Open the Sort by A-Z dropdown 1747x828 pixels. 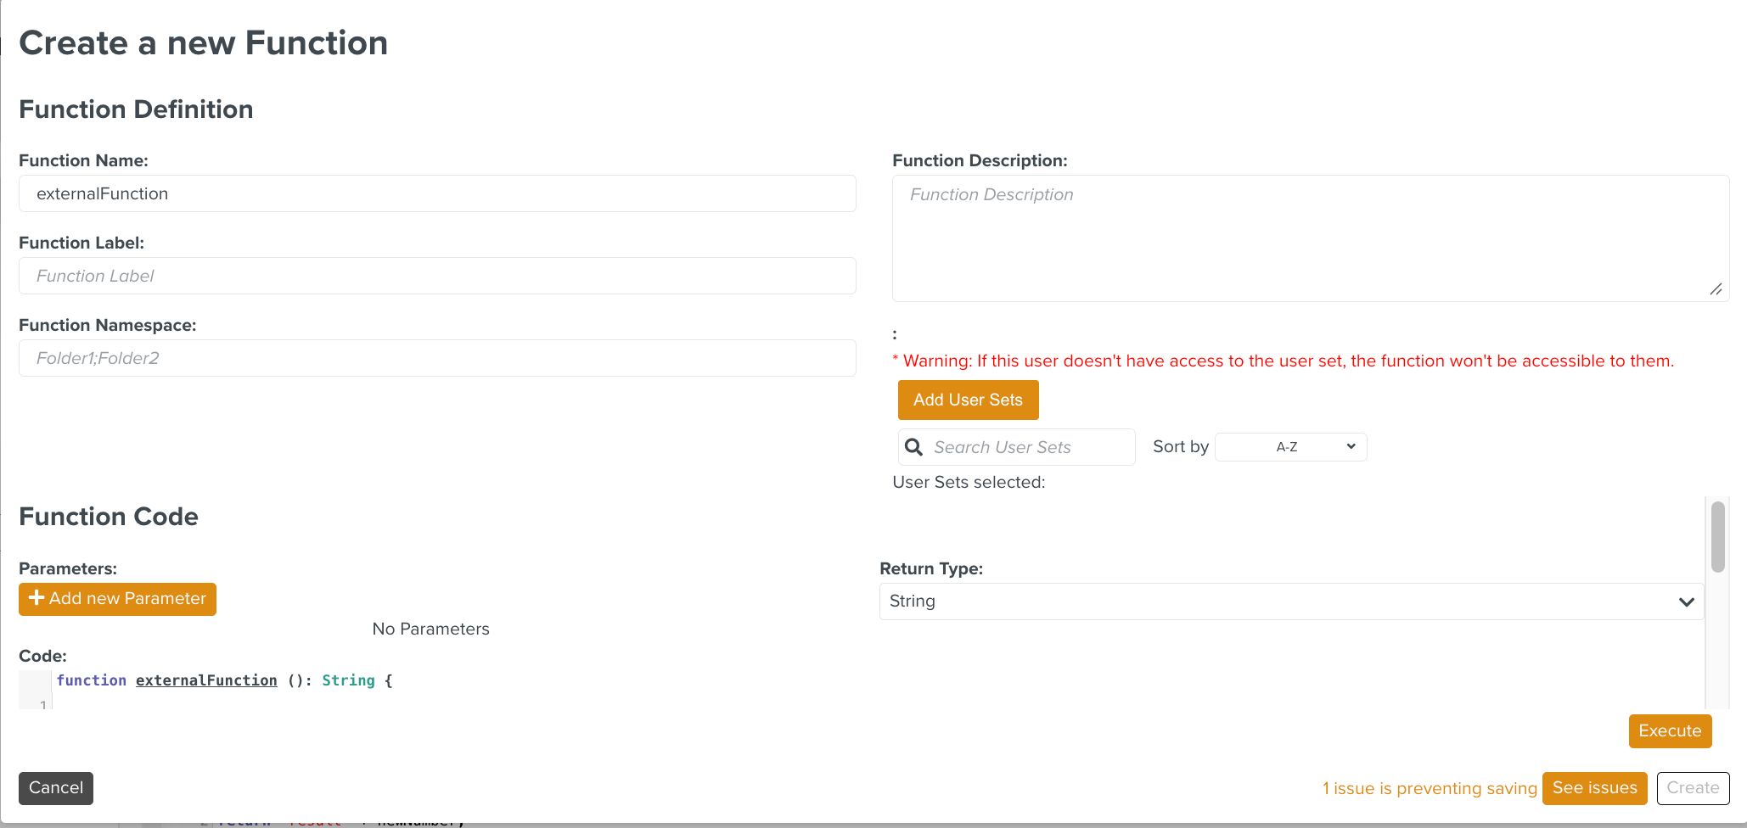(1290, 447)
